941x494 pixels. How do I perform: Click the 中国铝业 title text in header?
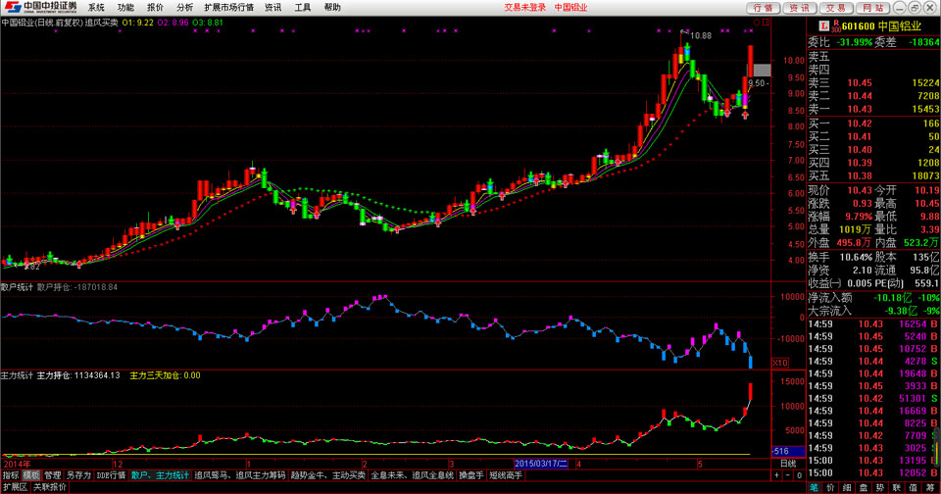click(570, 7)
